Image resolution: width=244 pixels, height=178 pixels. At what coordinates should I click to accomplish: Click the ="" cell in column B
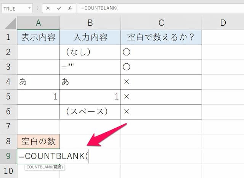(x=90, y=67)
